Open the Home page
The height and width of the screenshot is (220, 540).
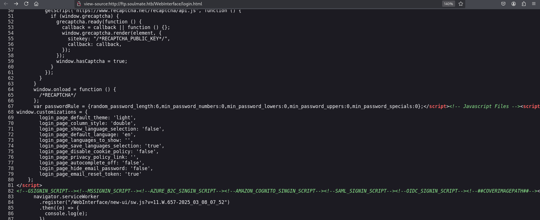[x=36, y=4]
